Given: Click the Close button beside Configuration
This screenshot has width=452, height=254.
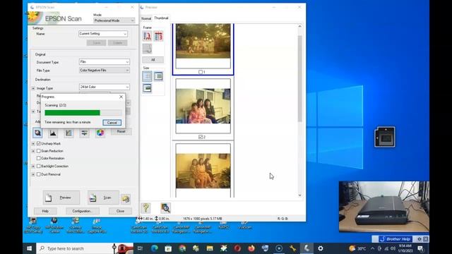Looking at the screenshot, I should click(120, 211).
